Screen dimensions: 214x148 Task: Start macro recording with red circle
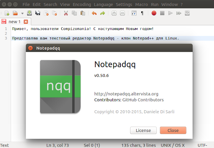pyautogui.click(x=154, y=13)
